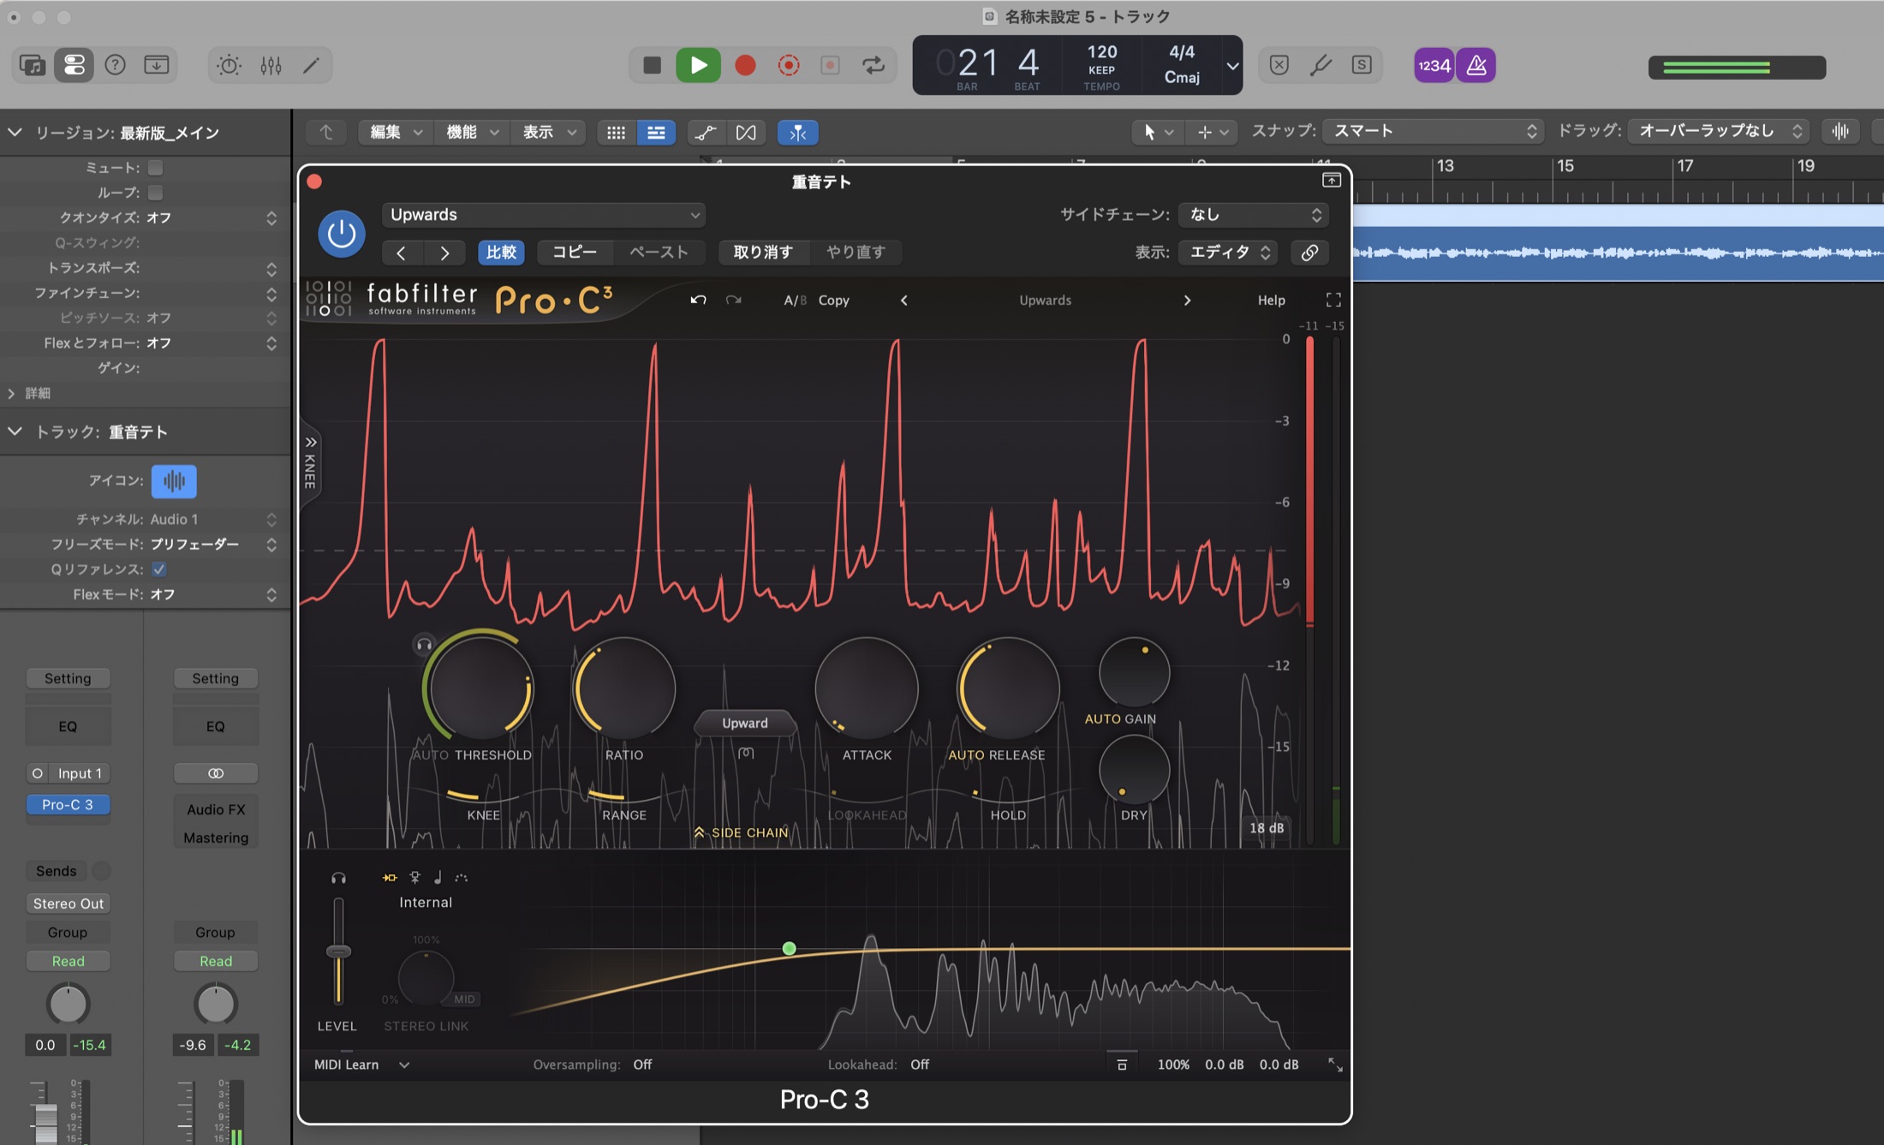Open the Upwards preset dropdown
Image resolution: width=1884 pixels, height=1145 pixels.
[x=544, y=214]
